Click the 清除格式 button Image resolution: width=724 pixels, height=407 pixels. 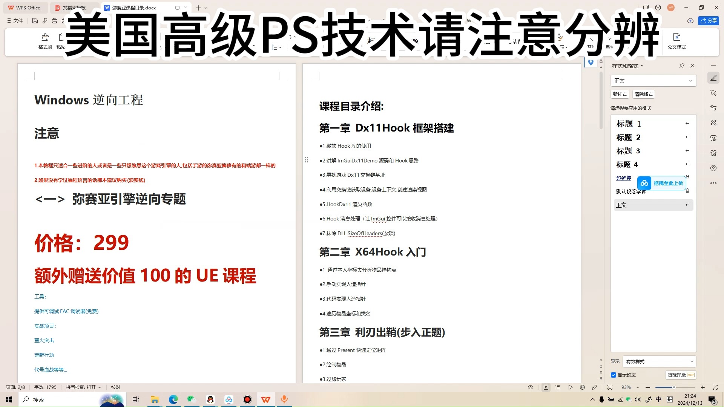point(643,94)
